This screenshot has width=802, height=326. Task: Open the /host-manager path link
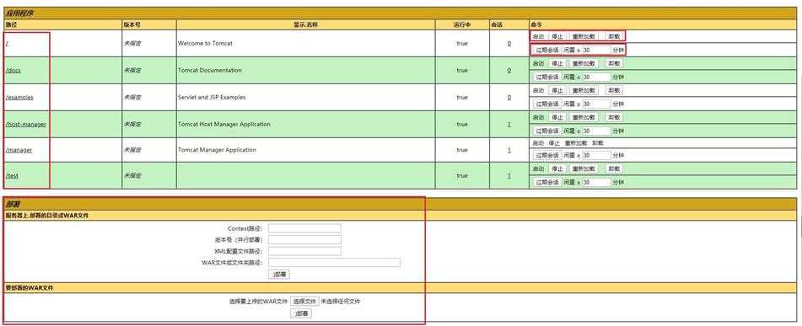point(26,124)
